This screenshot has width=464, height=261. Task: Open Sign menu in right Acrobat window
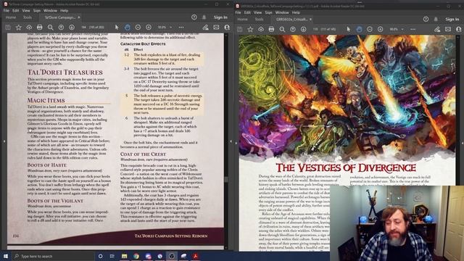268,12
